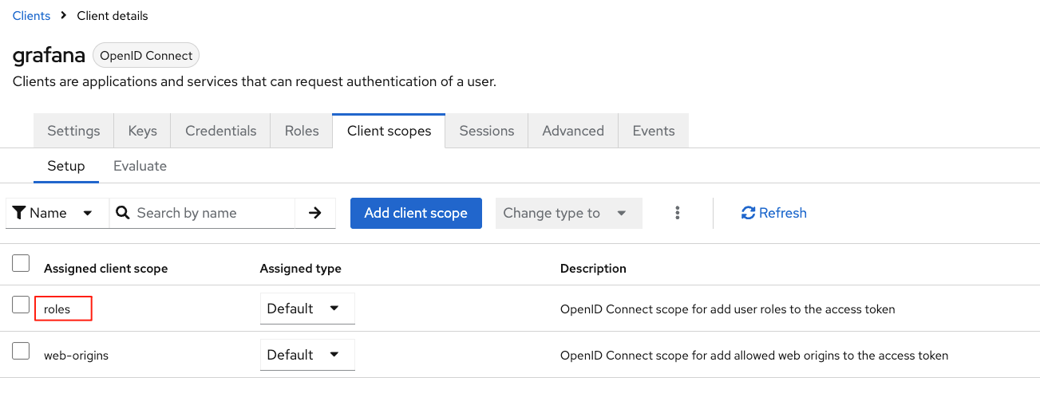Check the web-origins scope checkbox
1040x413 pixels.
21,351
